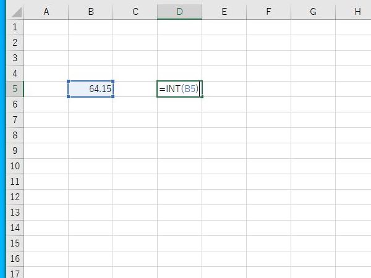The image size is (371, 278).
Task: Click the column C header
Action: tap(135, 12)
